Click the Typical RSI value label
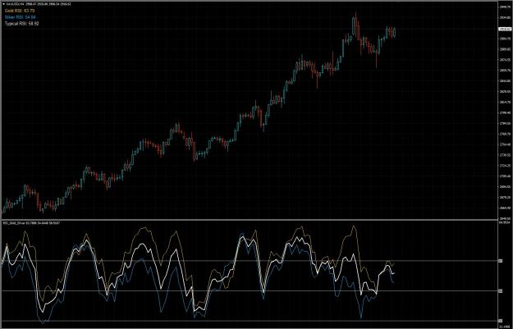 (22, 24)
